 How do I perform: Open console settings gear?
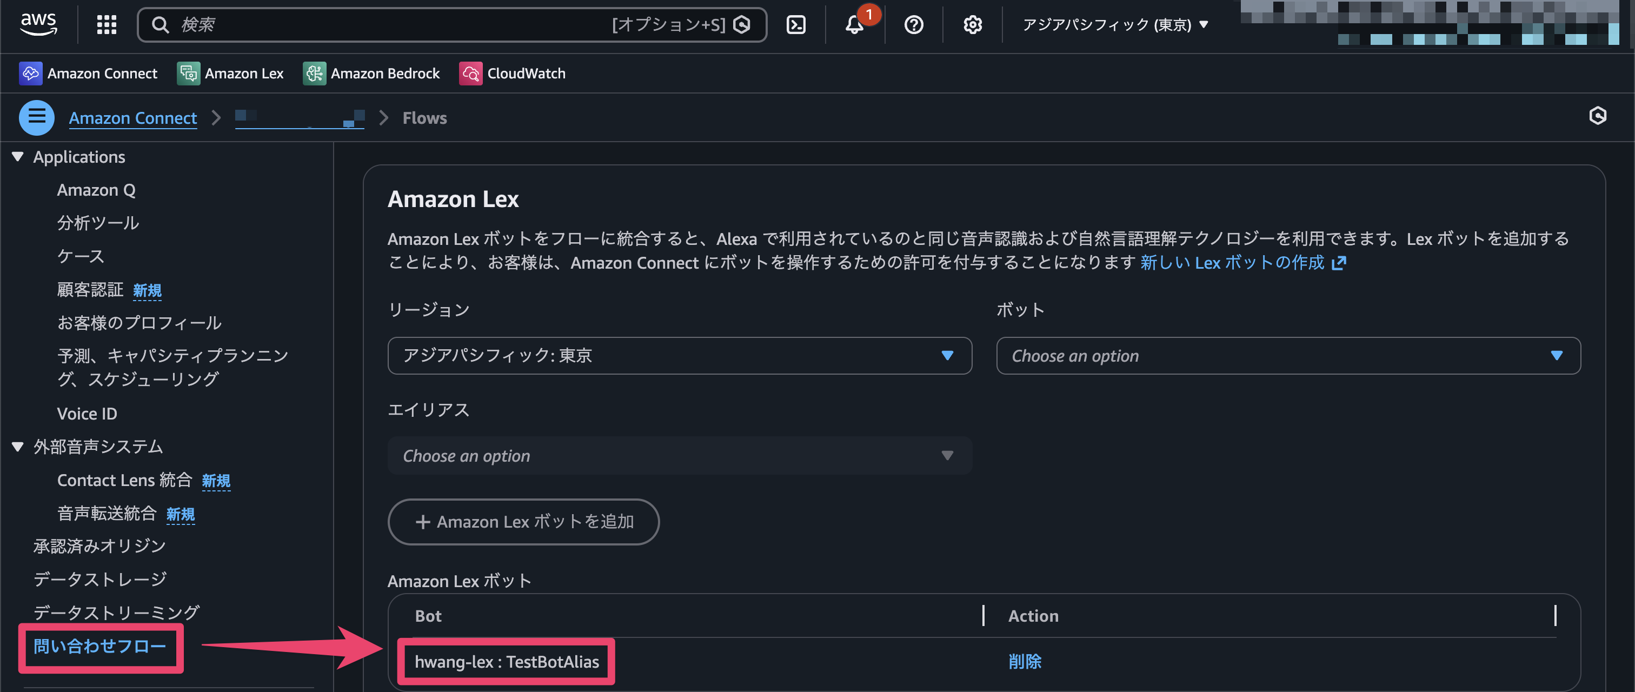coord(971,25)
